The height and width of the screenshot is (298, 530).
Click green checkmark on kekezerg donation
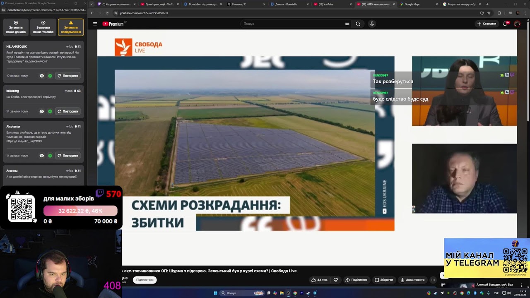50,111
